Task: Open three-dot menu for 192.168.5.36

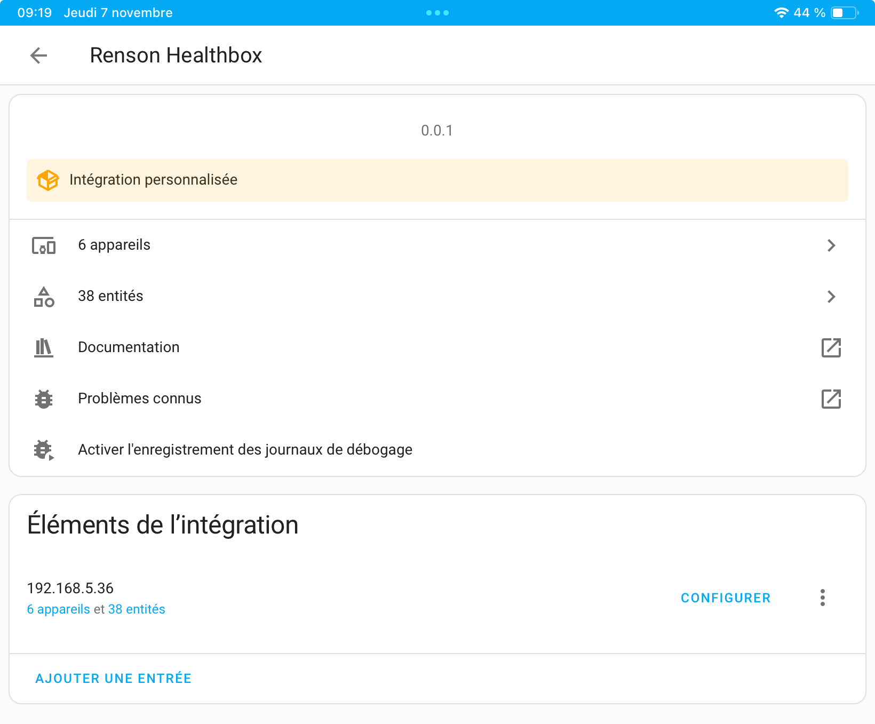Action: pos(823,598)
